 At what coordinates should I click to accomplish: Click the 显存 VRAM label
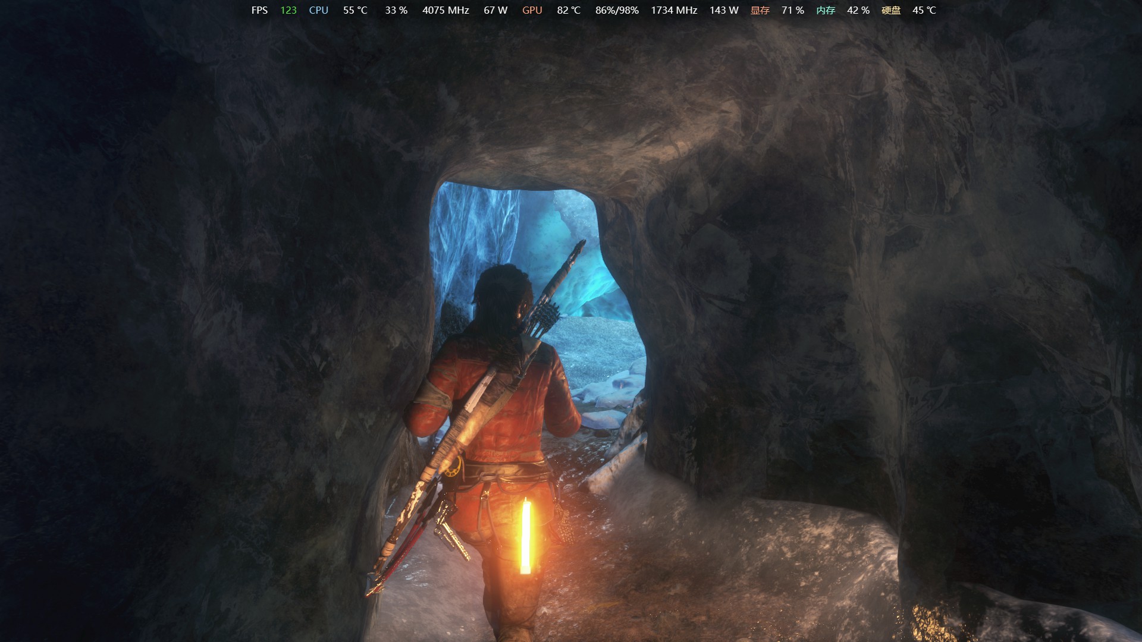pos(760,10)
